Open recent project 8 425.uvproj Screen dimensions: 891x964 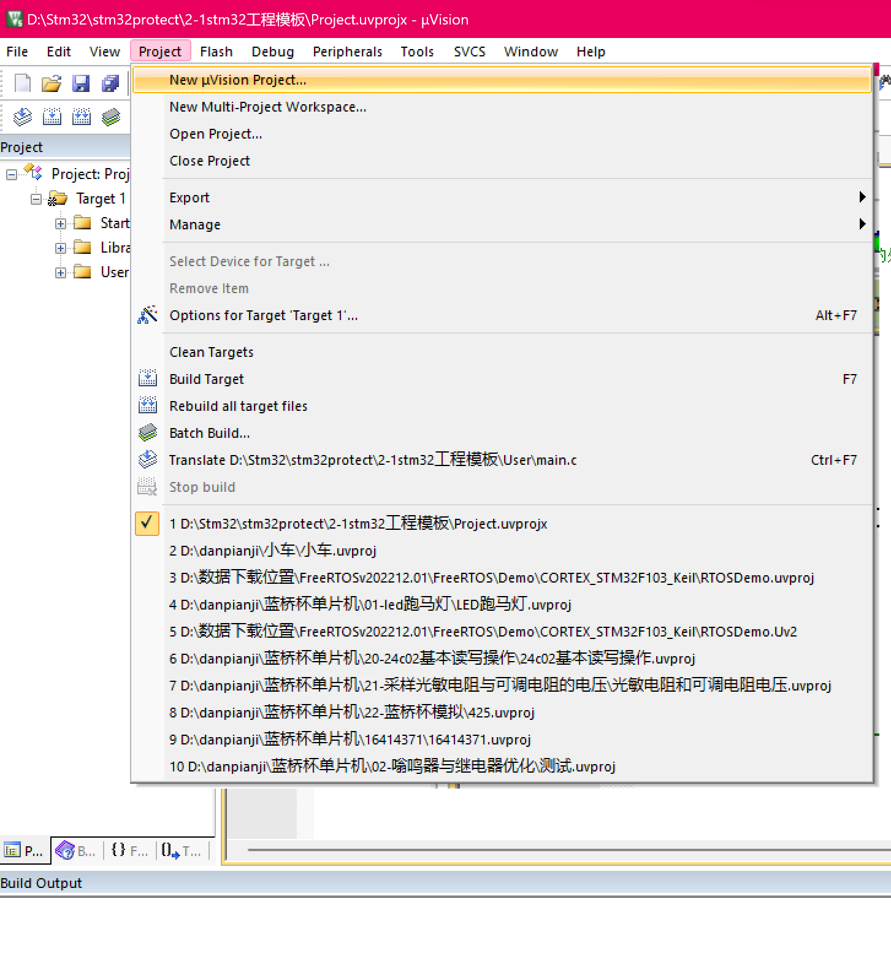[x=503, y=713]
